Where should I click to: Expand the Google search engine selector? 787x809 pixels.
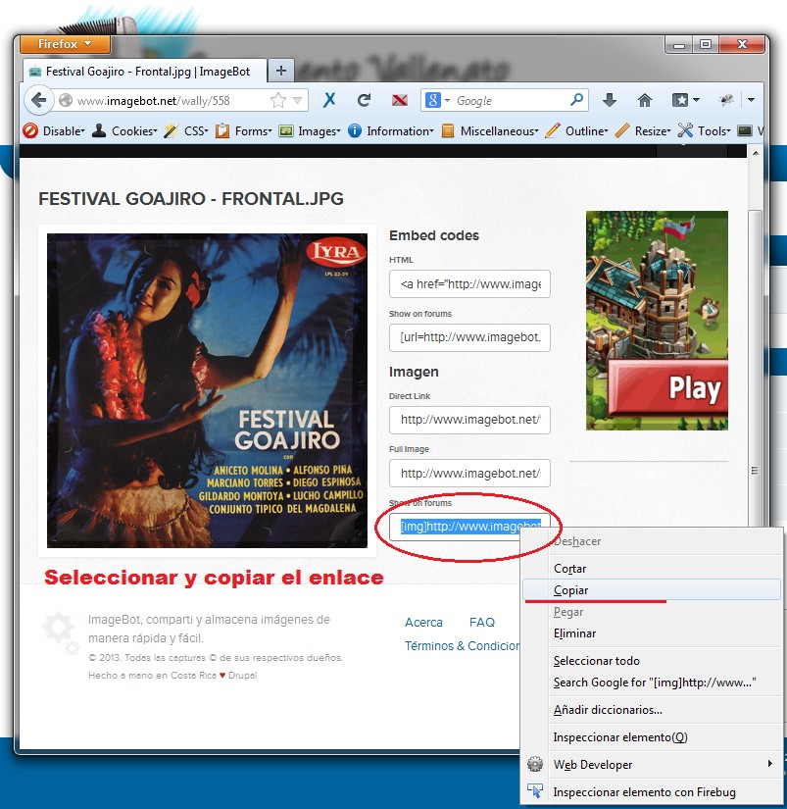[x=437, y=100]
